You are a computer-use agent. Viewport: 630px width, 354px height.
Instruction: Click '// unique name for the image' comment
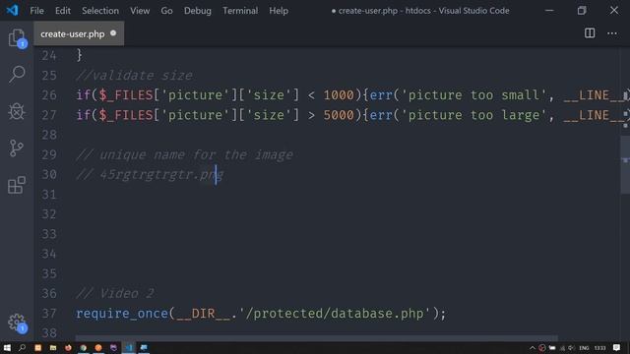coord(184,155)
